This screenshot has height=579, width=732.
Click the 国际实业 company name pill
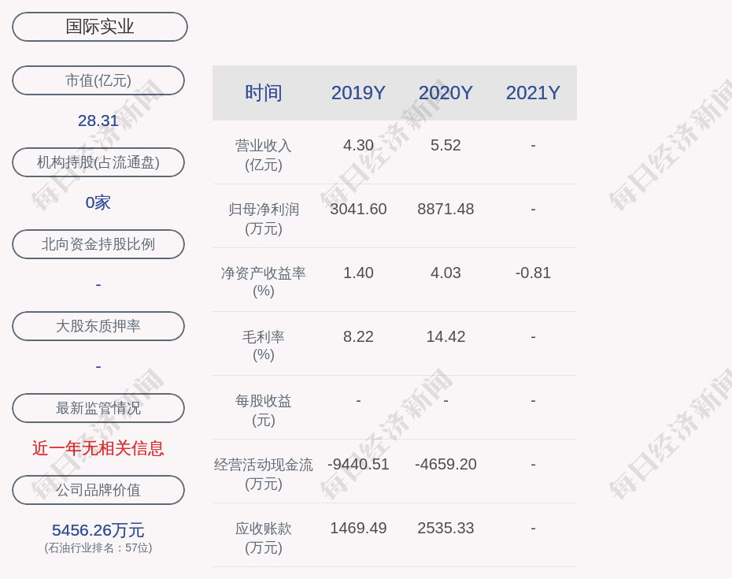coord(100,27)
